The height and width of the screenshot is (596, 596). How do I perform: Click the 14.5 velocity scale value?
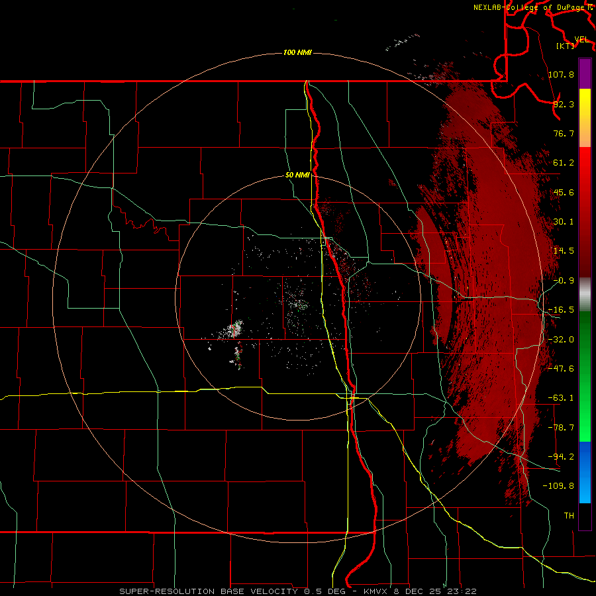coord(564,251)
